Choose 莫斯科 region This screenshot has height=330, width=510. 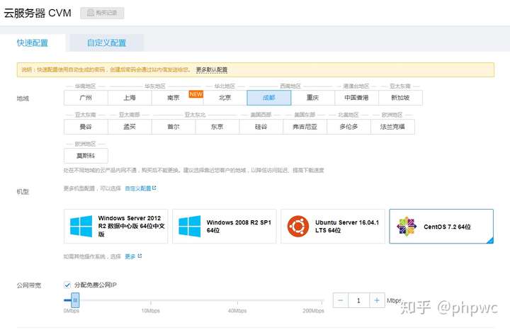pos(86,156)
